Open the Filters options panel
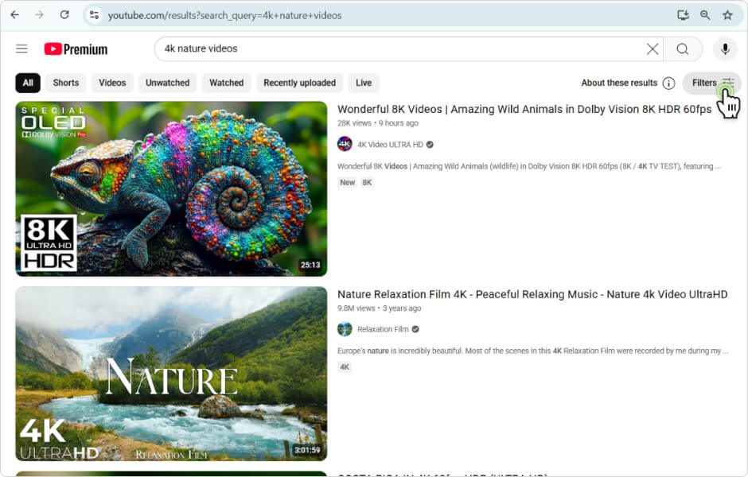The height and width of the screenshot is (477, 748). click(x=711, y=83)
